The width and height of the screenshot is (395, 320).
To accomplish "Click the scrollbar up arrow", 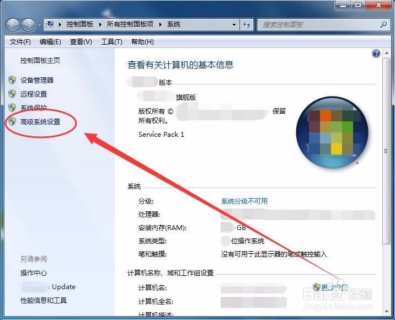I will tap(386, 54).
